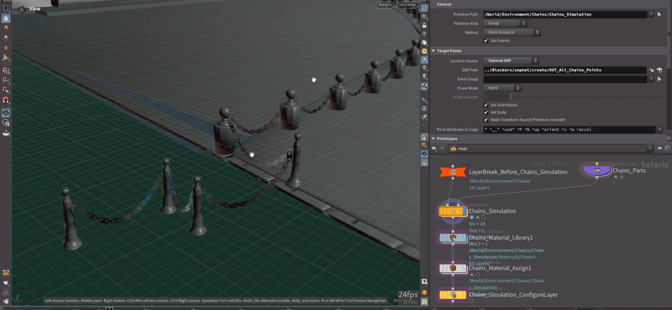Open the Method Point Instancer dropdown
672x310 pixels.
[x=512, y=33]
